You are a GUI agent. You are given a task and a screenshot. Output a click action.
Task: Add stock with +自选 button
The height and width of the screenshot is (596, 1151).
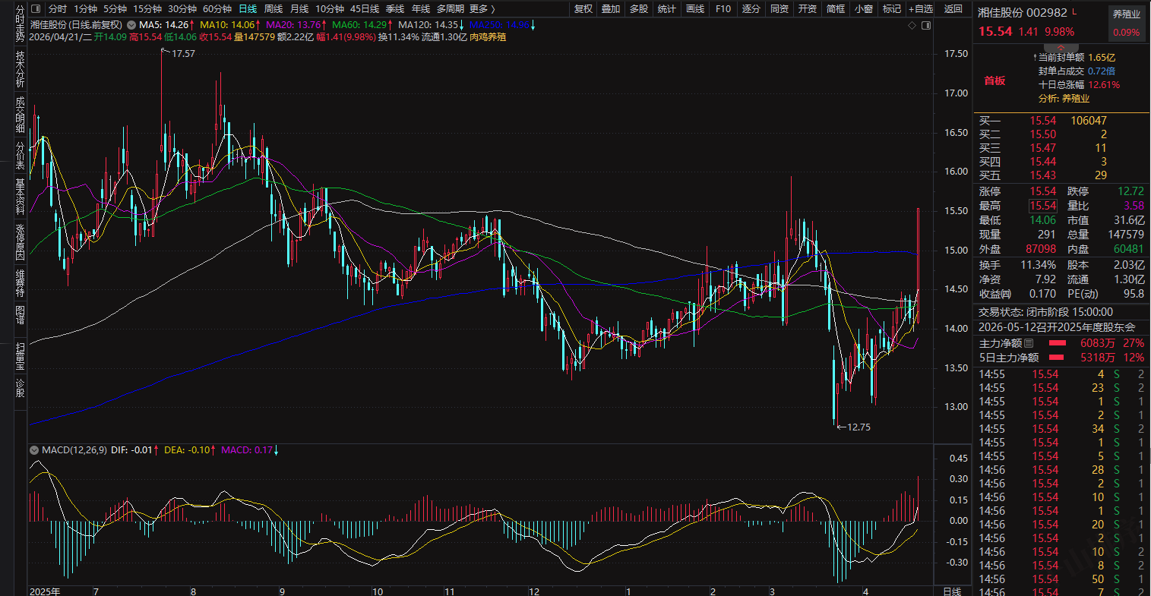(920, 9)
